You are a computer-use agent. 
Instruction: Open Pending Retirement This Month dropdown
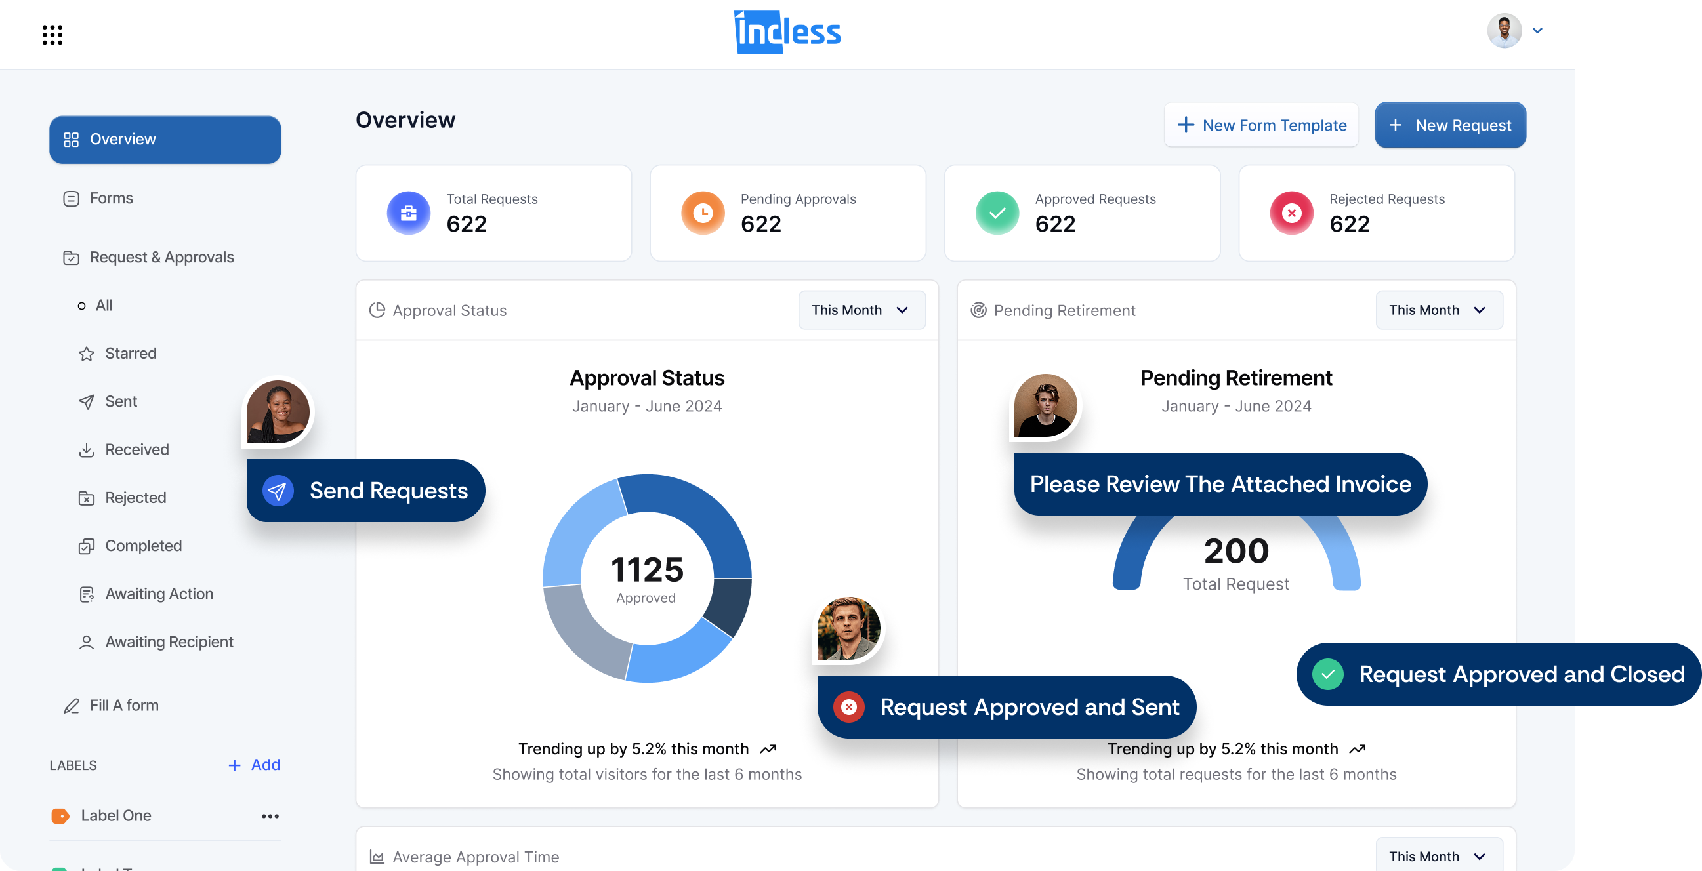(1438, 310)
